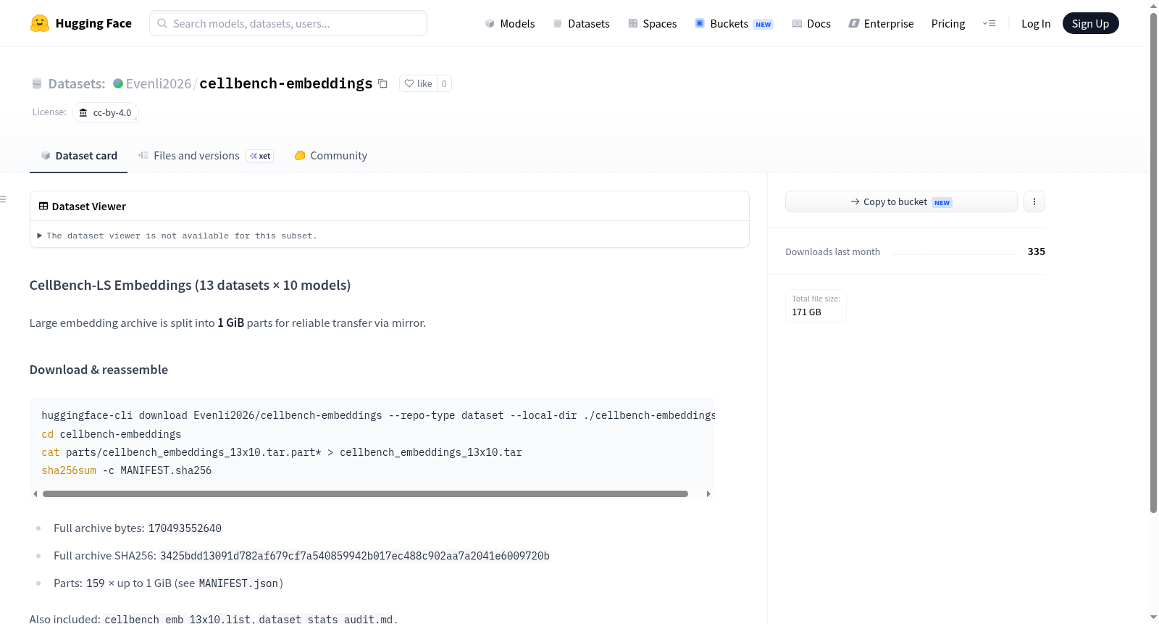Click the xet badge
Viewport: 1159px width, 624px height.
point(260,156)
